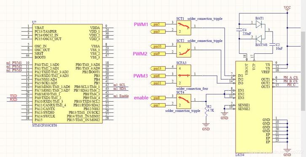Image resolution: width=306 pixels, height=157 pixels.
Task: Select the SCT4 solder jumper symbol
Action: pyautogui.click(x=184, y=102)
